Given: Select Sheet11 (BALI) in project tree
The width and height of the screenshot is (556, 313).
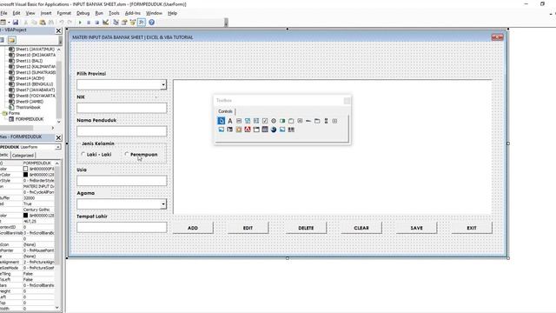Looking at the screenshot, I should [29, 61].
